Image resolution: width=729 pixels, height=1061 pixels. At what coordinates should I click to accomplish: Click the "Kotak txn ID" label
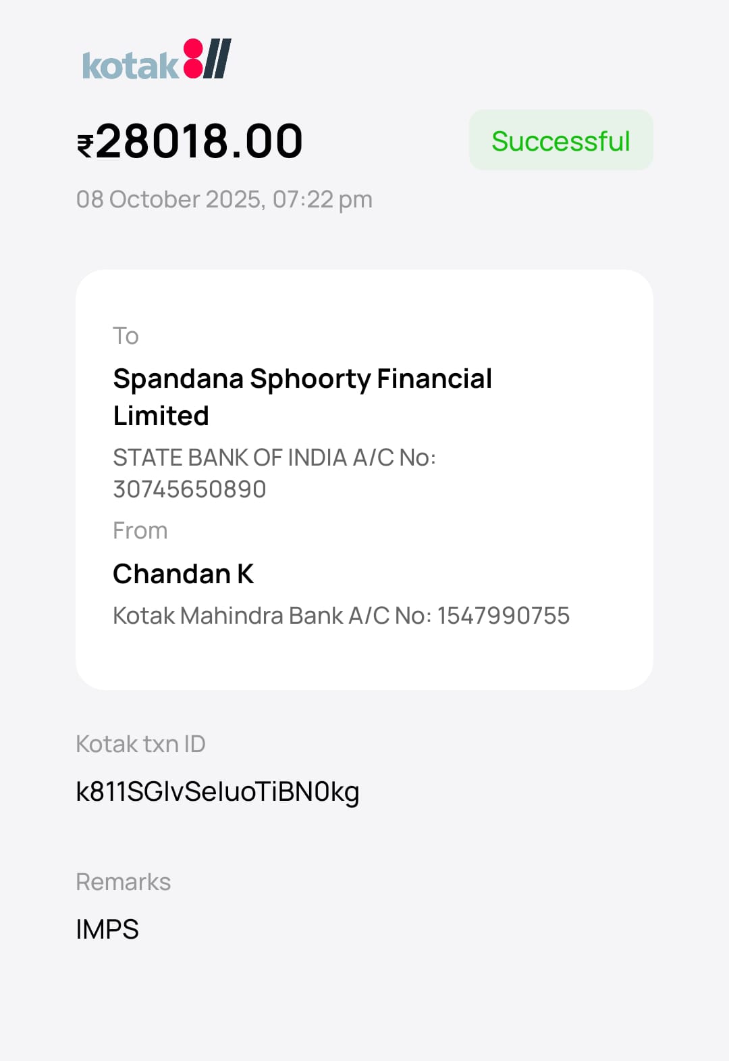(140, 744)
